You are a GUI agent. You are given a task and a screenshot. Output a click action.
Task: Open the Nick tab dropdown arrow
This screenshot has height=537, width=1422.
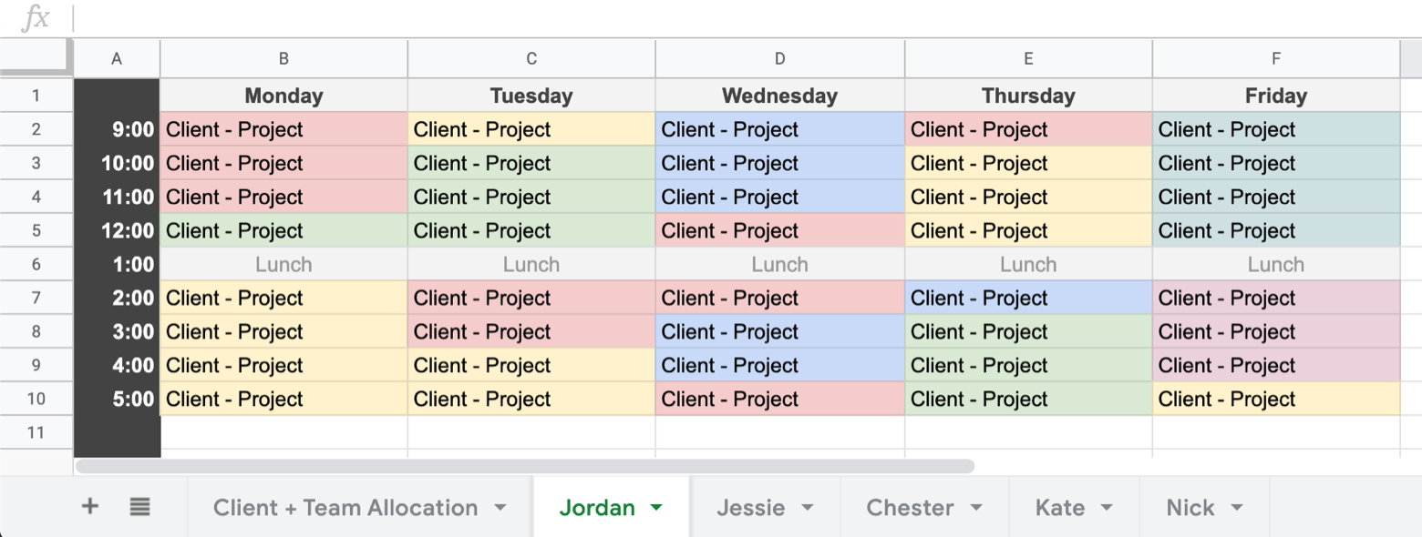pyautogui.click(x=1237, y=508)
